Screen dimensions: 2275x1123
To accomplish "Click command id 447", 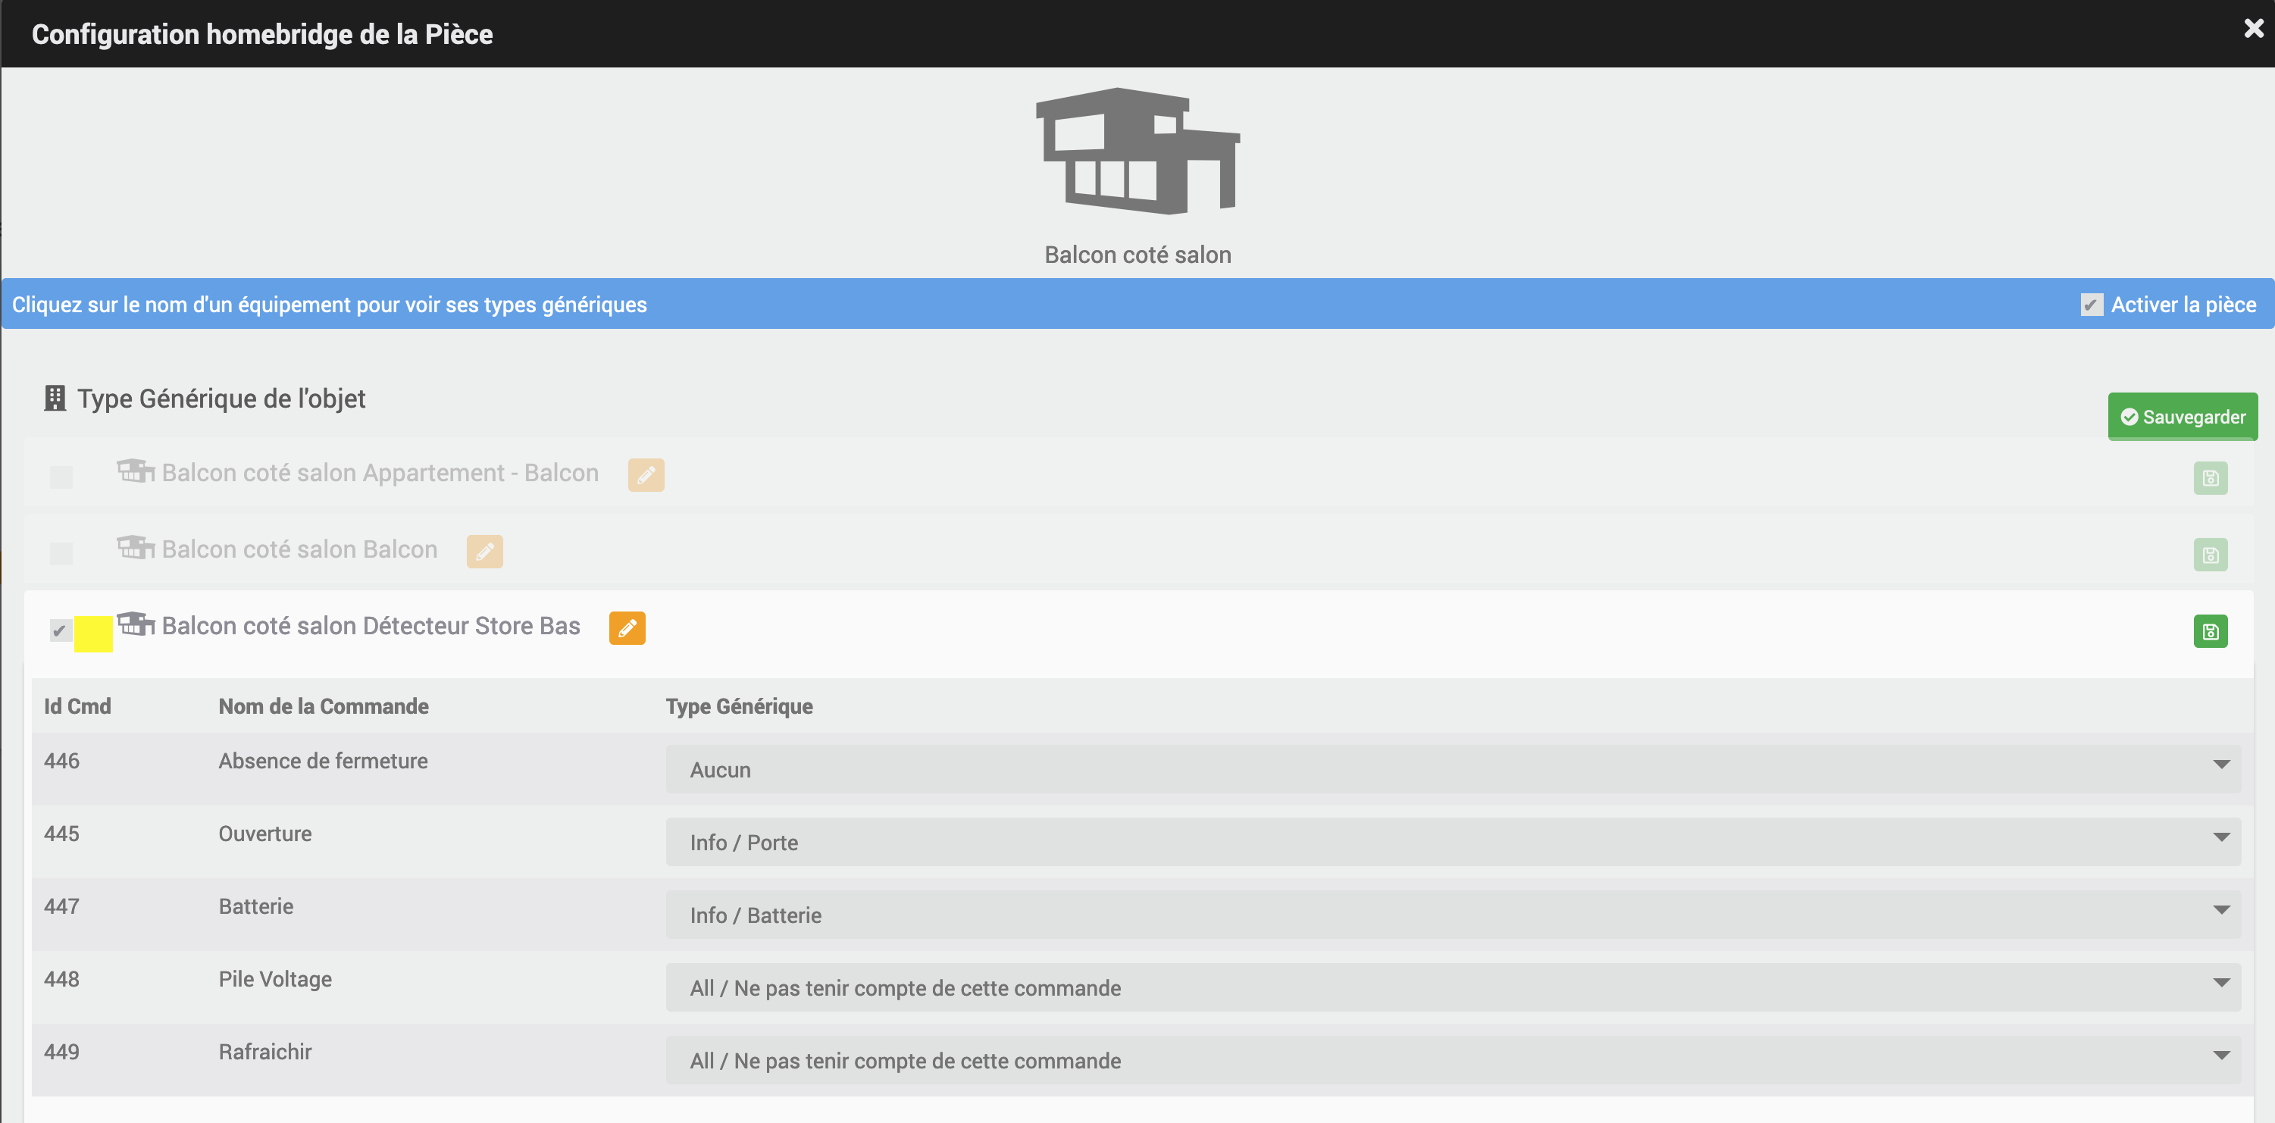I will coord(62,907).
